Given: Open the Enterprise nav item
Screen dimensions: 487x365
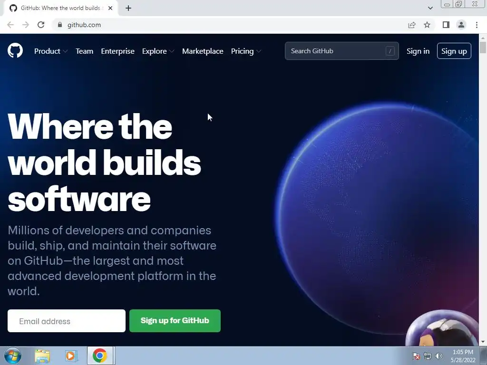Looking at the screenshot, I should tap(118, 51).
